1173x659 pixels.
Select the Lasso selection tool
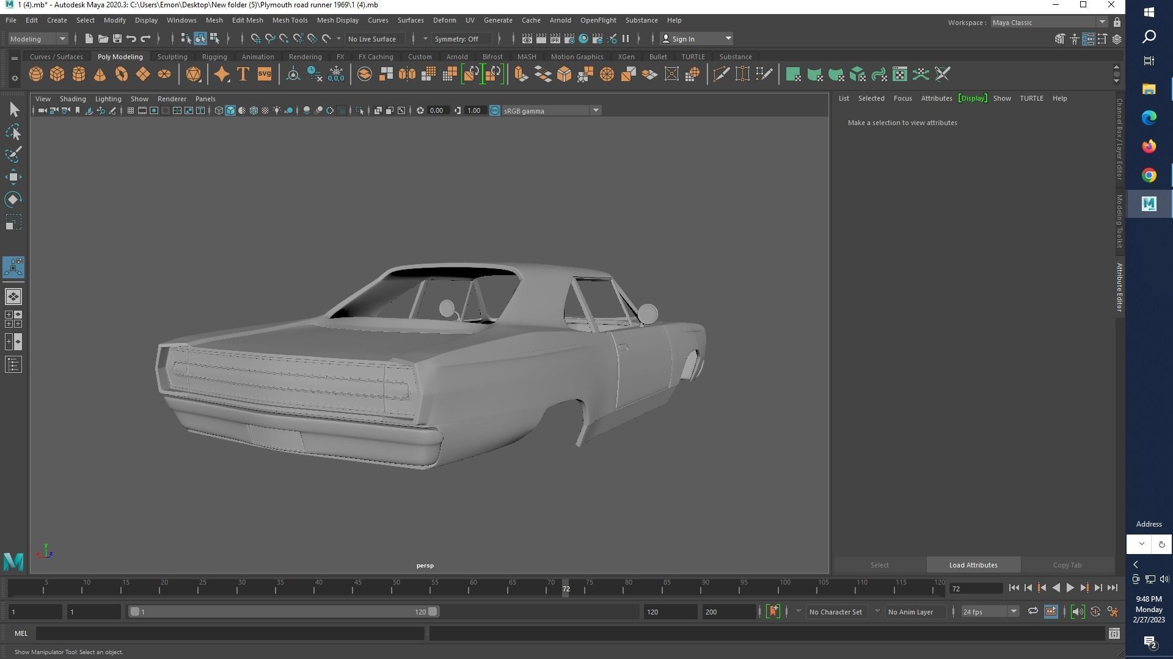coord(13,132)
